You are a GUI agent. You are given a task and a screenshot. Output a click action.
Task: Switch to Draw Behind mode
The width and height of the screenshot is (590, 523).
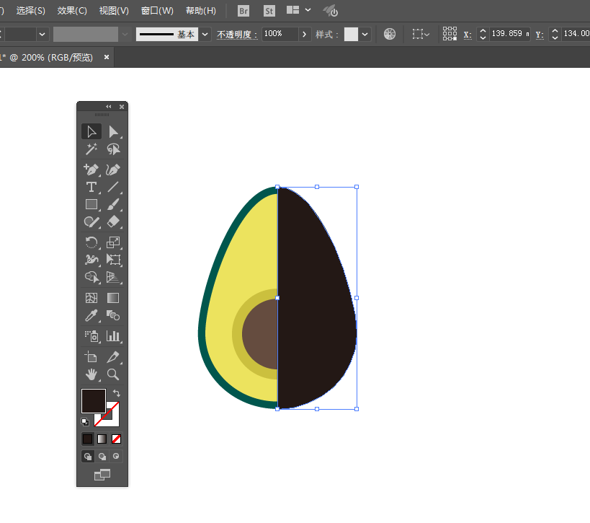pos(102,457)
